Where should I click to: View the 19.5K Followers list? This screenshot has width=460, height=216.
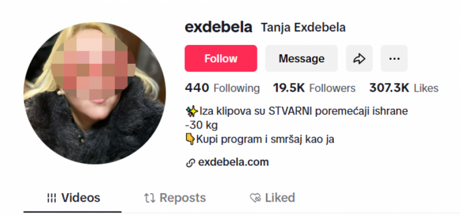click(314, 88)
